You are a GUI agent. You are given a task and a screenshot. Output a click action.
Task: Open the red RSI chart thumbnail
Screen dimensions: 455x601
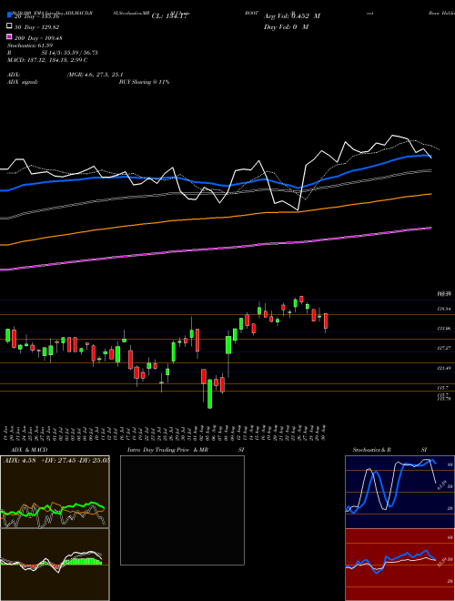tap(399, 565)
